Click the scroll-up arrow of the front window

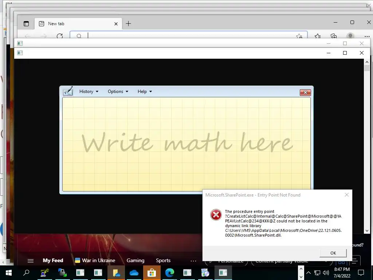[x=367, y=62]
